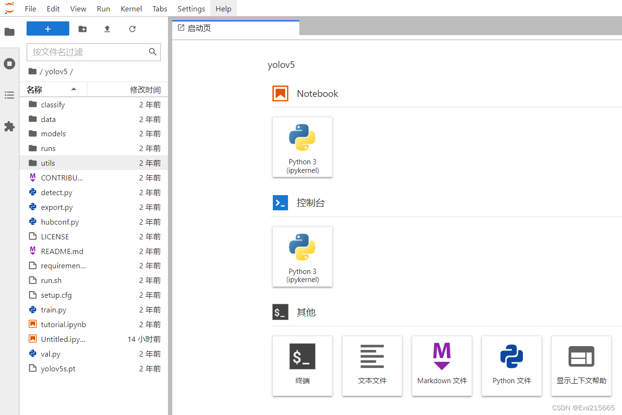Open the Settings menu

[x=191, y=9]
